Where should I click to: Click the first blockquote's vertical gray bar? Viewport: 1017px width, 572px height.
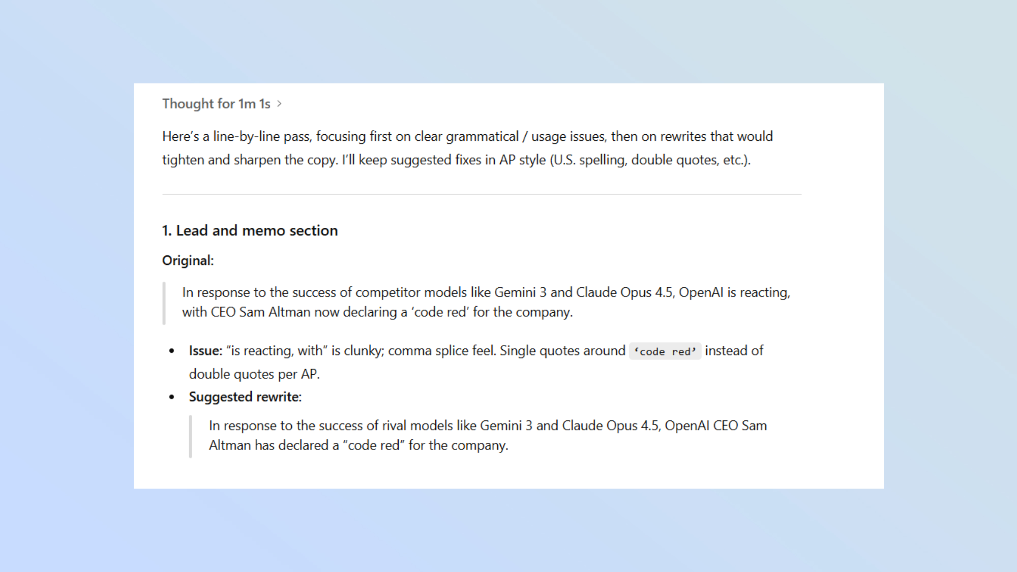tap(164, 302)
